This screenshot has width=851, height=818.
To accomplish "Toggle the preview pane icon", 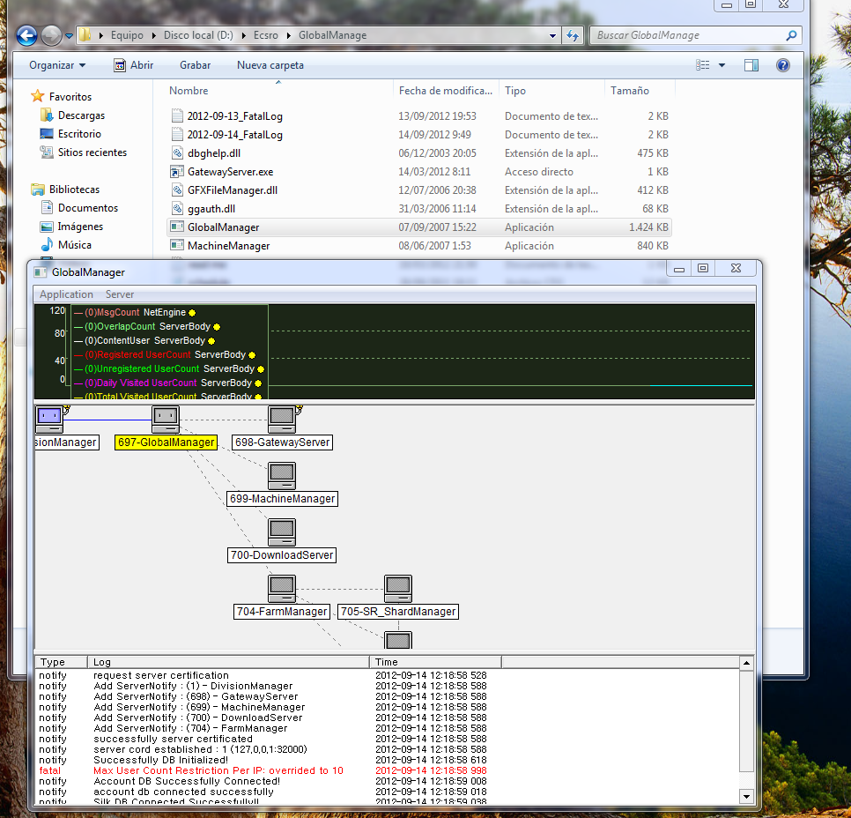I will (751, 65).
